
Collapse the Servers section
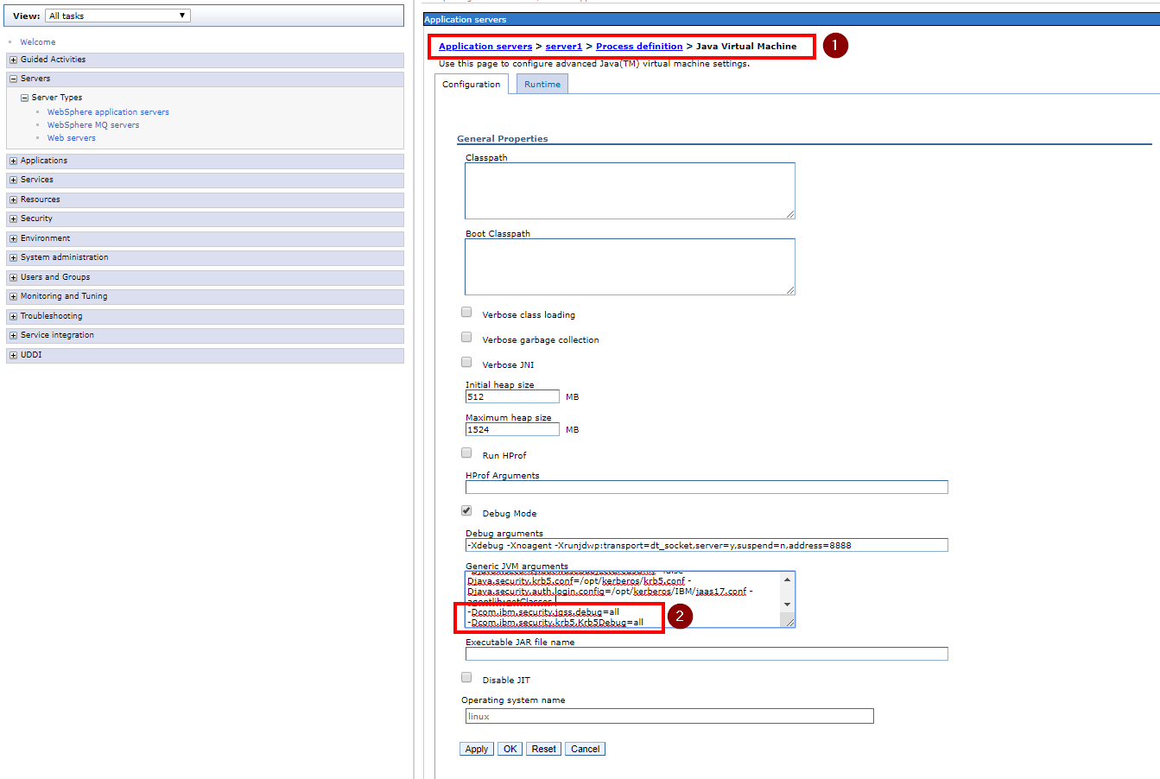pyautogui.click(x=11, y=78)
